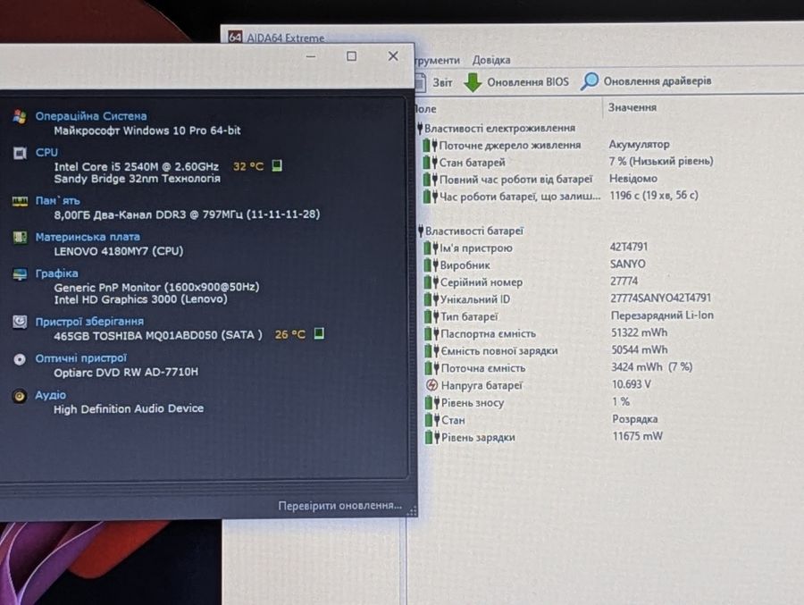Open the Пам'ять section link
Screen dimensions: 804x605
coord(57,201)
